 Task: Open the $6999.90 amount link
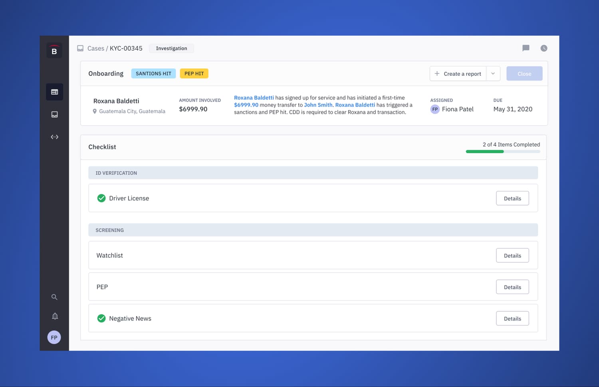[246, 105]
